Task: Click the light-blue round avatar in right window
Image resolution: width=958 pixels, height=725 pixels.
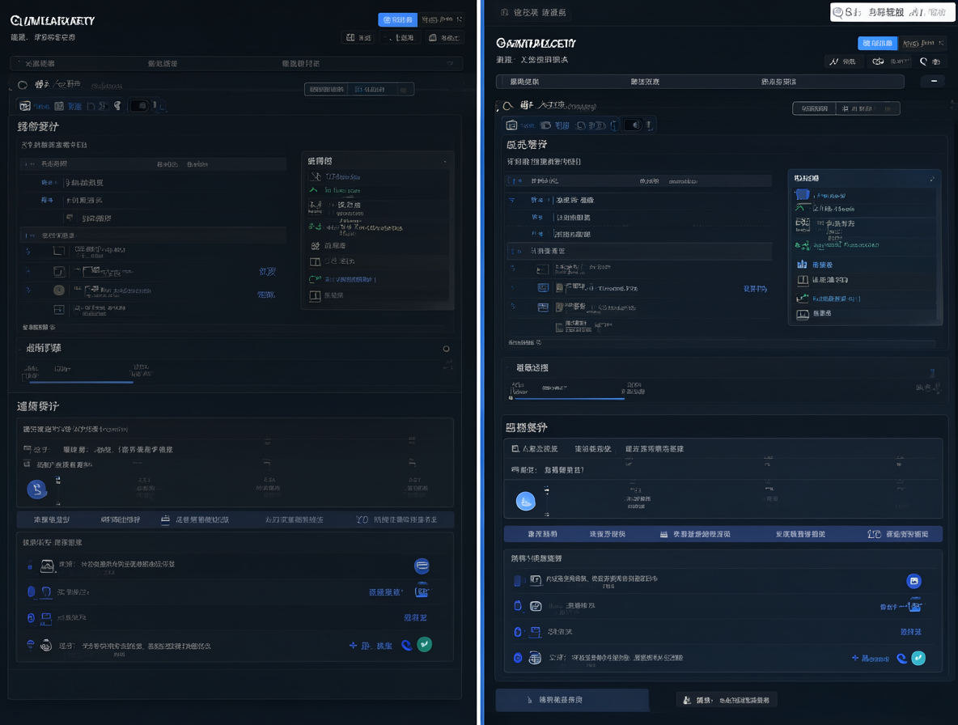Action: [x=525, y=501]
